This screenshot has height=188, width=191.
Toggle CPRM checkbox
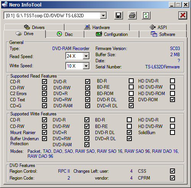click(x=172, y=178)
